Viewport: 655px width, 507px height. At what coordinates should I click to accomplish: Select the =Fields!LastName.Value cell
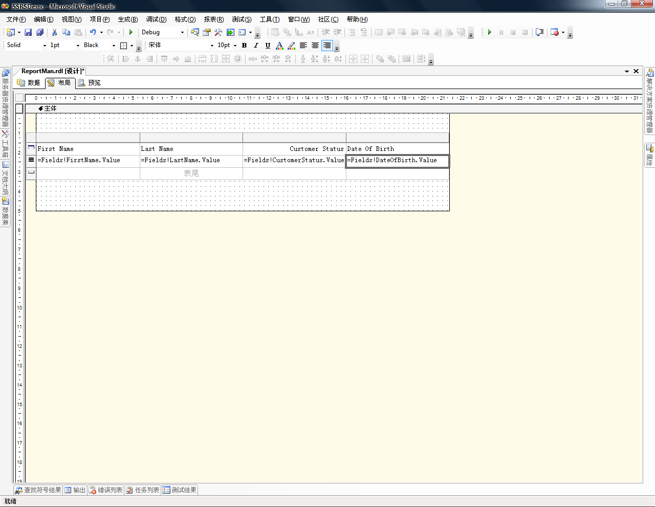pos(191,161)
